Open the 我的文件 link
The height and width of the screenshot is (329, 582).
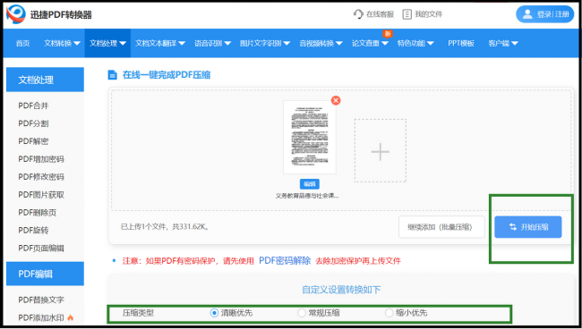coord(429,14)
